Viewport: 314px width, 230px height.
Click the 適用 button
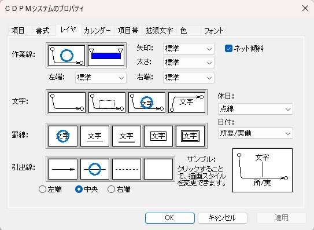click(x=282, y=218)
